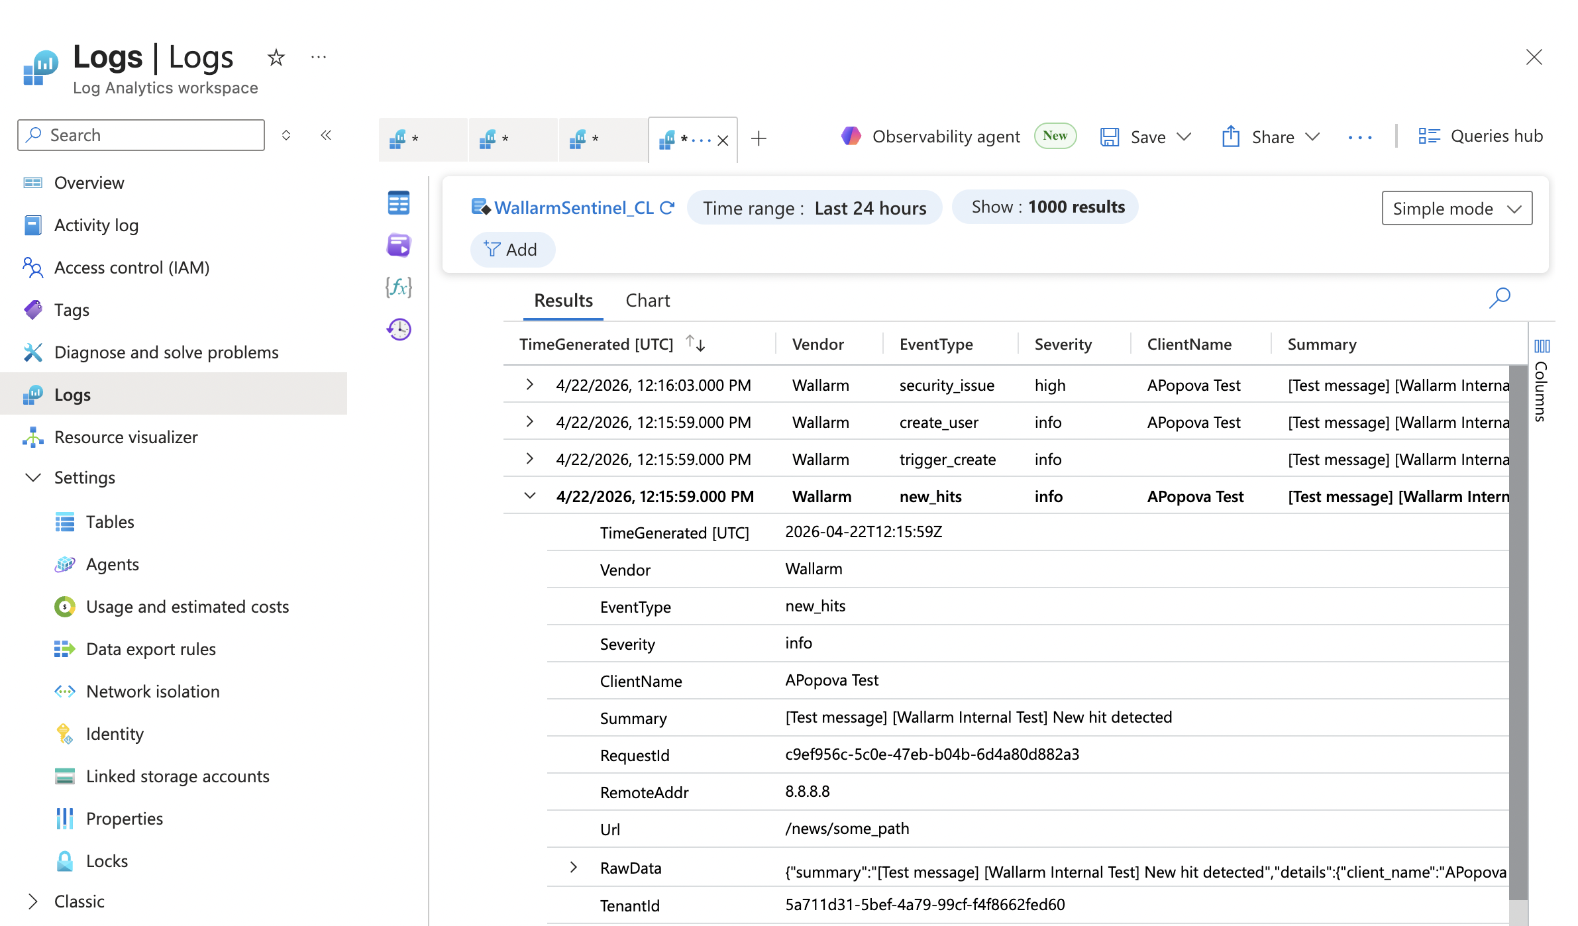Toggle the favorite star next to Logs
This screenshot has width=1578, height=926.
[x=276, y=58]
